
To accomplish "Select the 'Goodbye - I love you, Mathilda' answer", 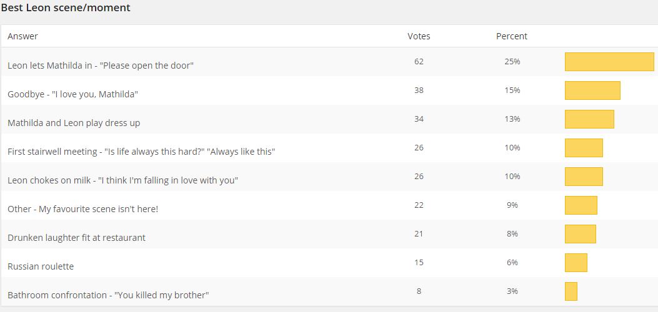I will pyautogui.click(x=73, y=94).
